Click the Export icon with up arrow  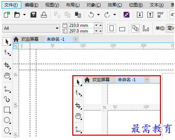pyautogui.click(x=150, y=15)
